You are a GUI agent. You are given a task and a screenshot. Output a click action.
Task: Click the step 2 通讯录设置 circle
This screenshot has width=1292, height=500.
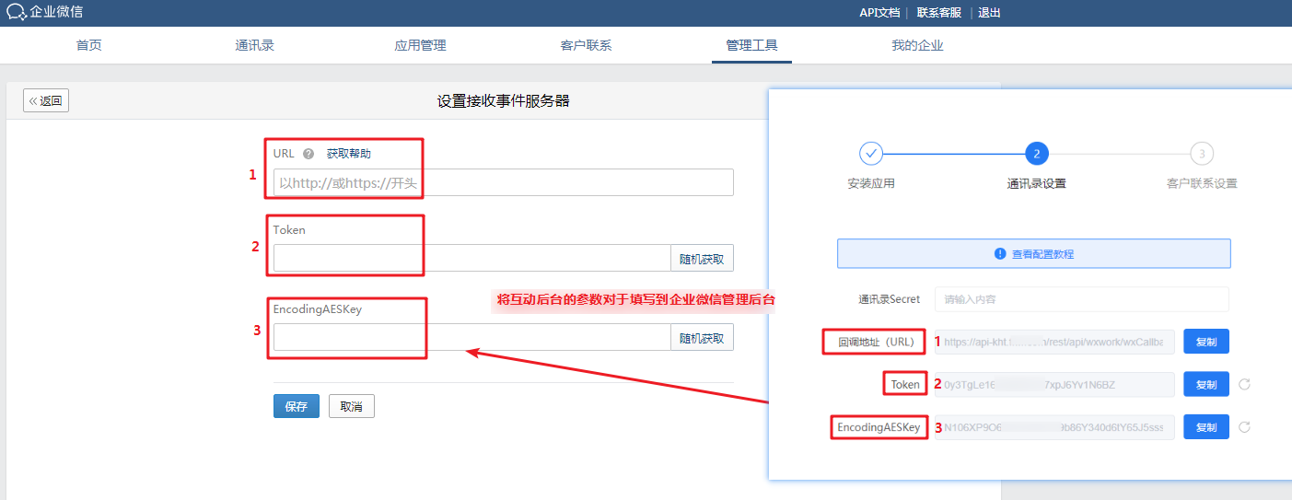pos(1036,153)
